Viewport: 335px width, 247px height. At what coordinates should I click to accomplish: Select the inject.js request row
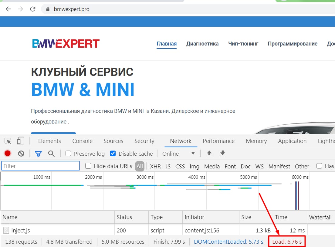(x=167, y=231)
